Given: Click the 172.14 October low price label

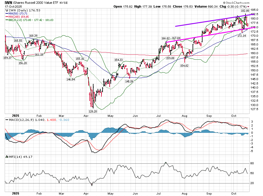Looking at the screenshot, I should tap(241, 36).
